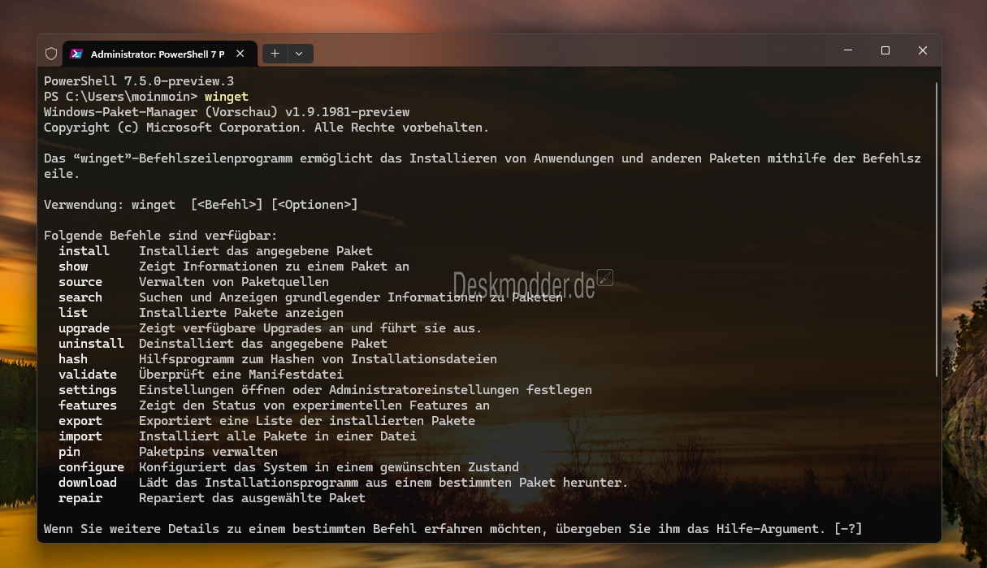Maximize the Windows Terminal window
Screen dimensions: 987x568
point(885,50)
